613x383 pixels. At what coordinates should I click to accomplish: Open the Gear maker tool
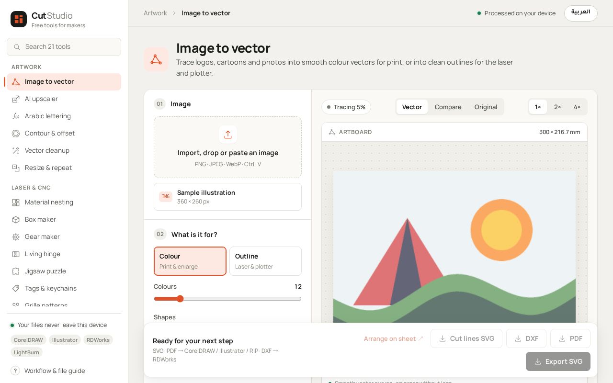(64, 237)
